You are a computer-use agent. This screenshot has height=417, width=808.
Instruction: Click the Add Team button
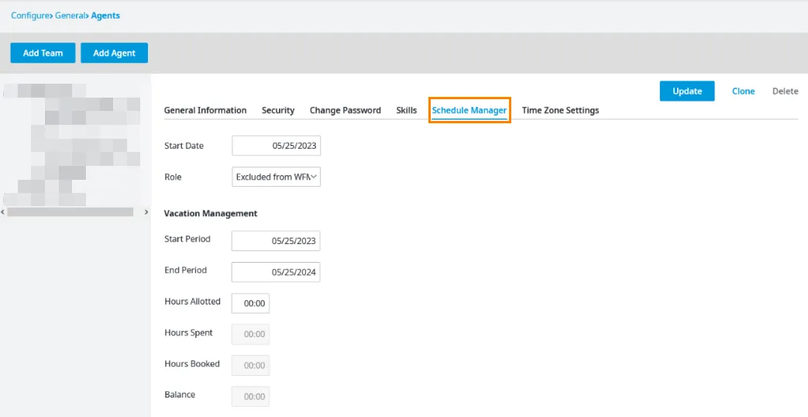pyautogui.click(x=43, y=53)
